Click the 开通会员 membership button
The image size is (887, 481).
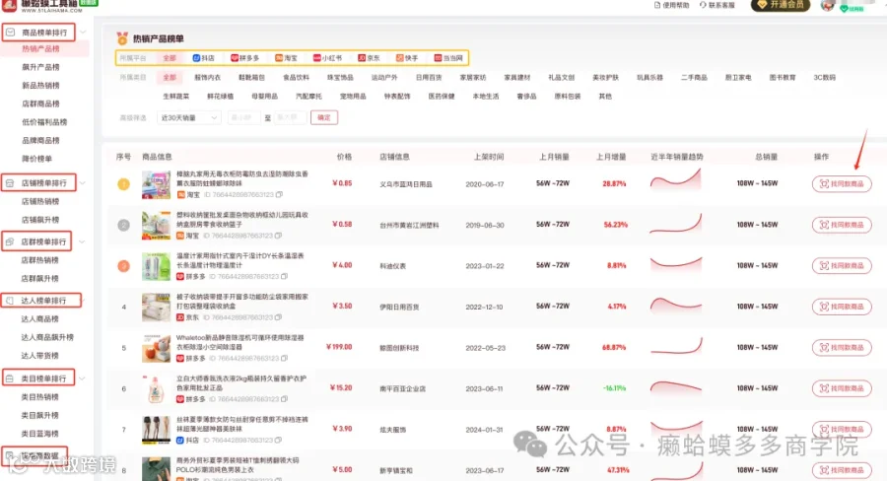[x=781, y=5]
